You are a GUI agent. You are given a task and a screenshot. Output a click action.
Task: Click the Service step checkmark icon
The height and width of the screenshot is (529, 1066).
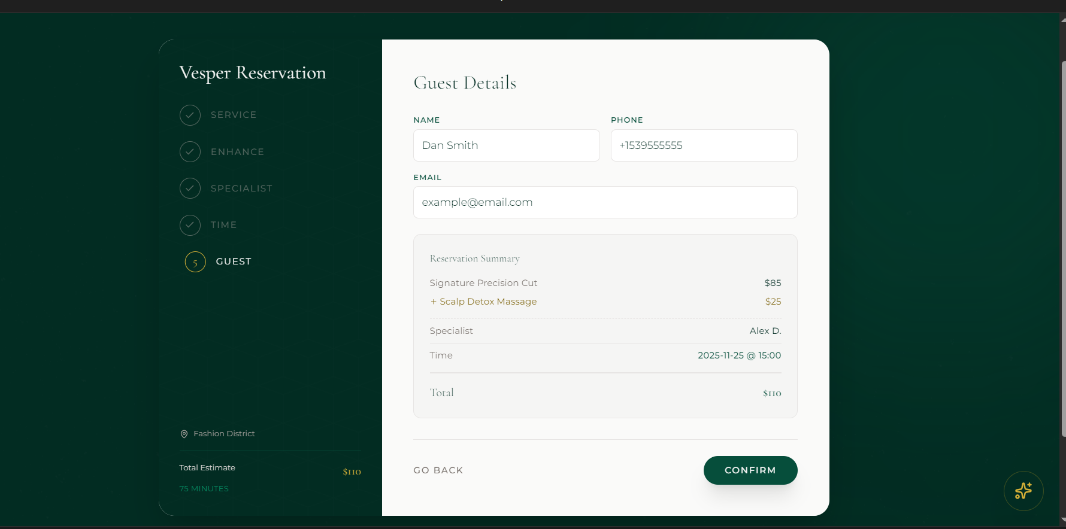pyautogui.click(x=190, y=115)
